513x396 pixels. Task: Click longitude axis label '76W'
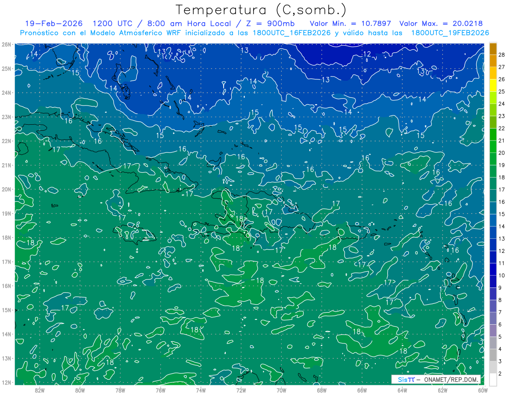[161, 390]
